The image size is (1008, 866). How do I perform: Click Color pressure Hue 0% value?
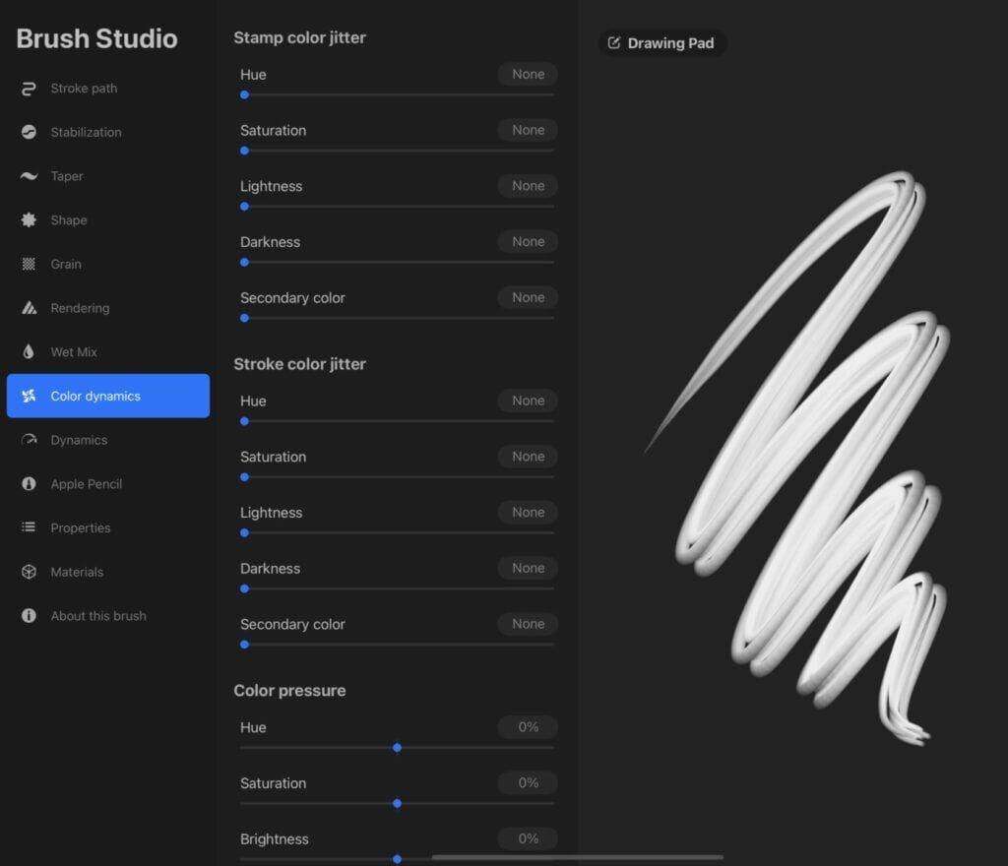tap(528, 726)
